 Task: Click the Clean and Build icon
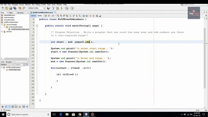pyautogui.click(x=58, y=8)
